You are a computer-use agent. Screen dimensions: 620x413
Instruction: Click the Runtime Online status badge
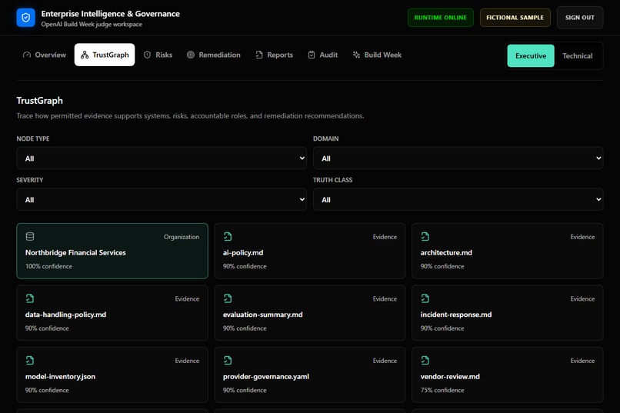click(x=441, y=18)
